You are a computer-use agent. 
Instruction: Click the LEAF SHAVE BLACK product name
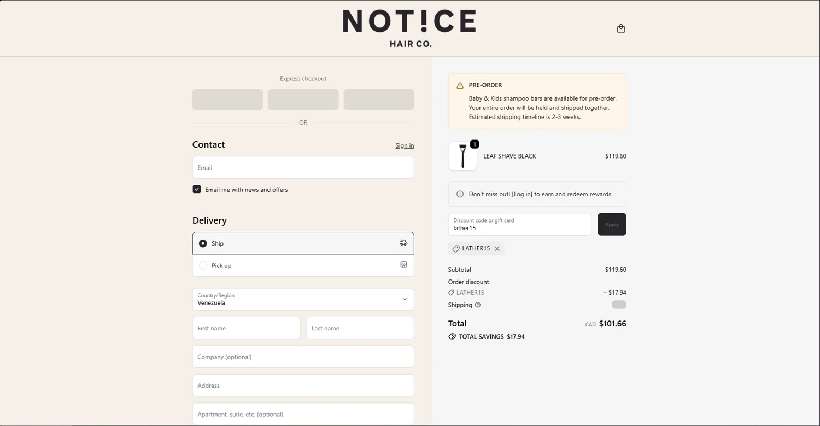pyautogui.click(x=509, y=156)
